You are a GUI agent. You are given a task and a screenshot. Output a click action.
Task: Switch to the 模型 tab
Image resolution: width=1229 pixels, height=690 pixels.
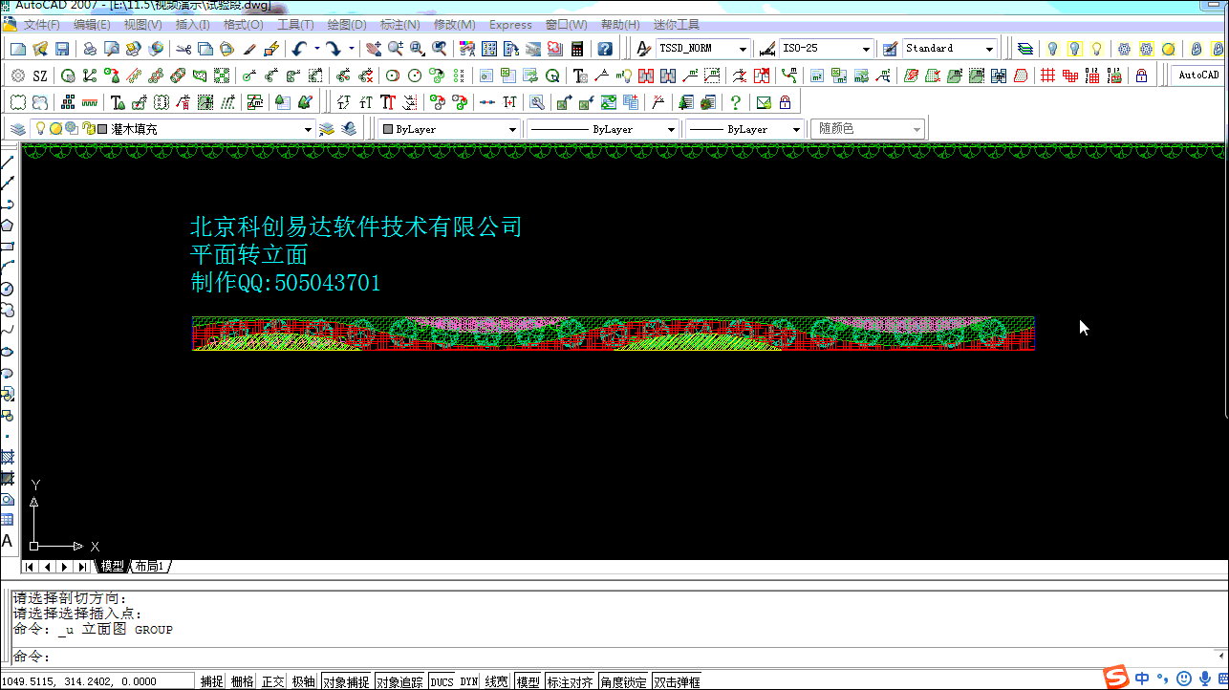pos(112,567)
